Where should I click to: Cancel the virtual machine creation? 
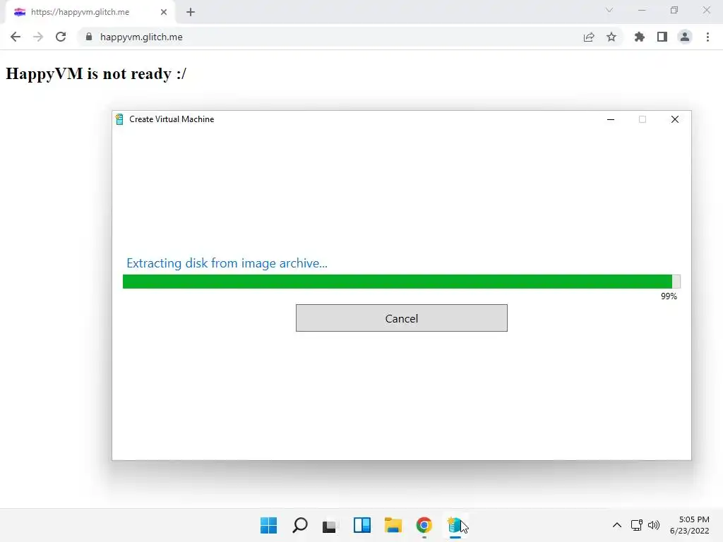pos(401,318)
